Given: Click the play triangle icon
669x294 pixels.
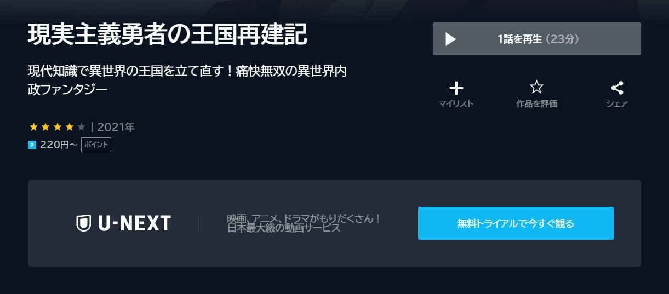Looking at the screenshot, I should tap(450, 39).
